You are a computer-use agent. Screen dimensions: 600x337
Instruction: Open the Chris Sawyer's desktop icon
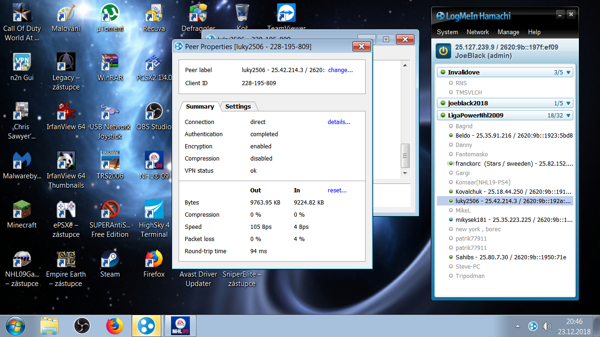(x=22, y=121)
